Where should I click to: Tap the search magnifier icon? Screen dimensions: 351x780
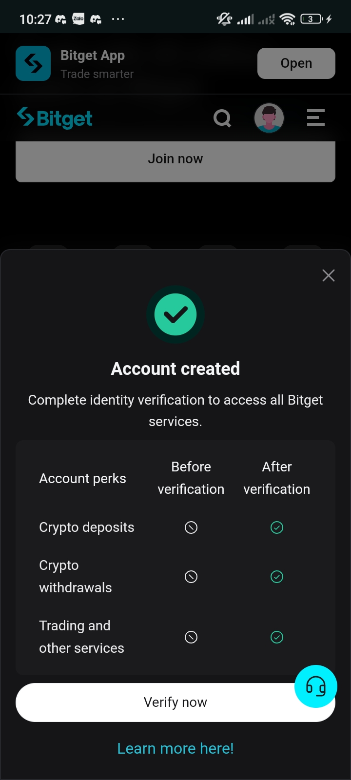(x=222, y=118)
